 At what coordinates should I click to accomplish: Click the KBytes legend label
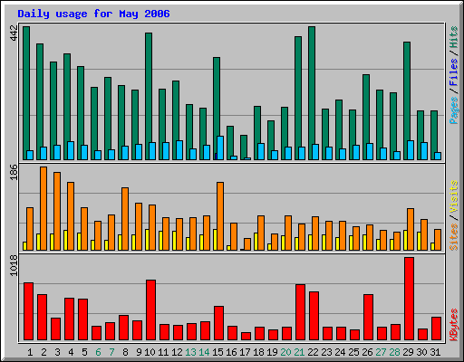pos(453,325)
